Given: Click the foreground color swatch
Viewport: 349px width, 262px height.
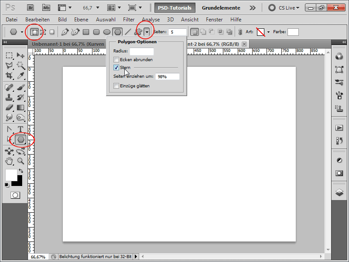Looking at the screenshot, I should pos(10,174).
